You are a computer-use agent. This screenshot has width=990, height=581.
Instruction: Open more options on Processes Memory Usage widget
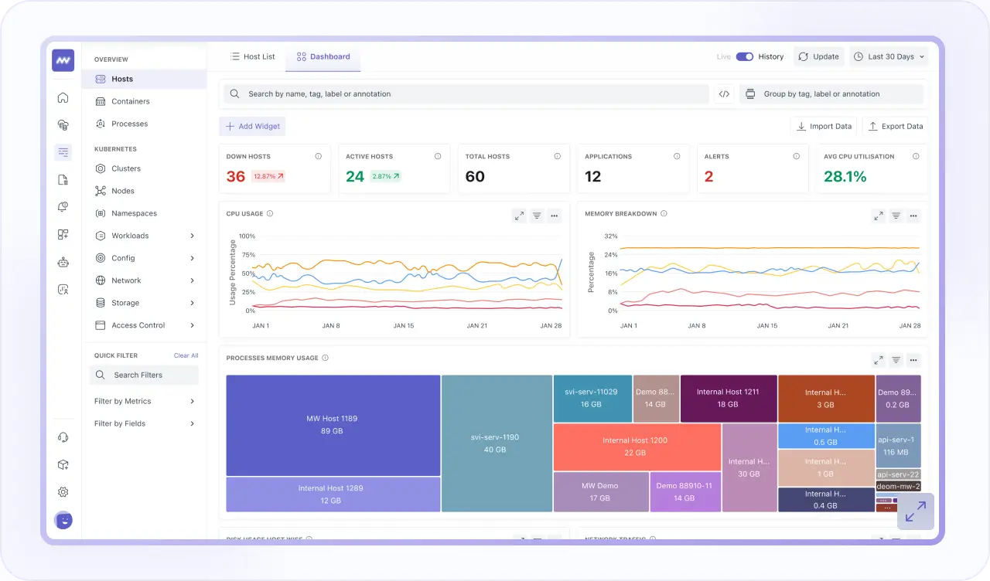(x=913, y=360)
